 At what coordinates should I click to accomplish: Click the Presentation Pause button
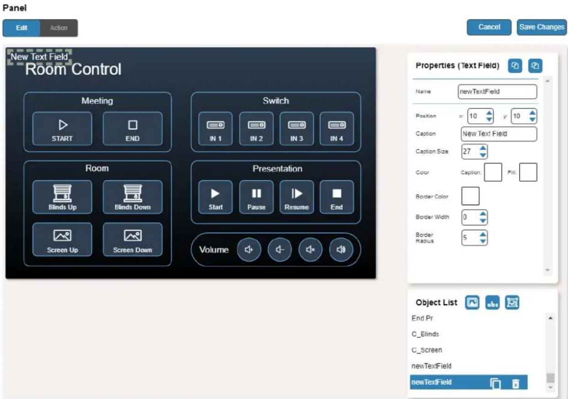pos(256,197)
